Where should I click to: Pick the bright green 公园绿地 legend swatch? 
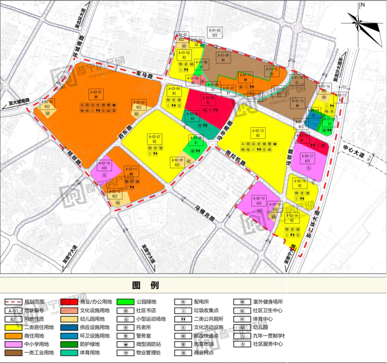pos(126,302)
